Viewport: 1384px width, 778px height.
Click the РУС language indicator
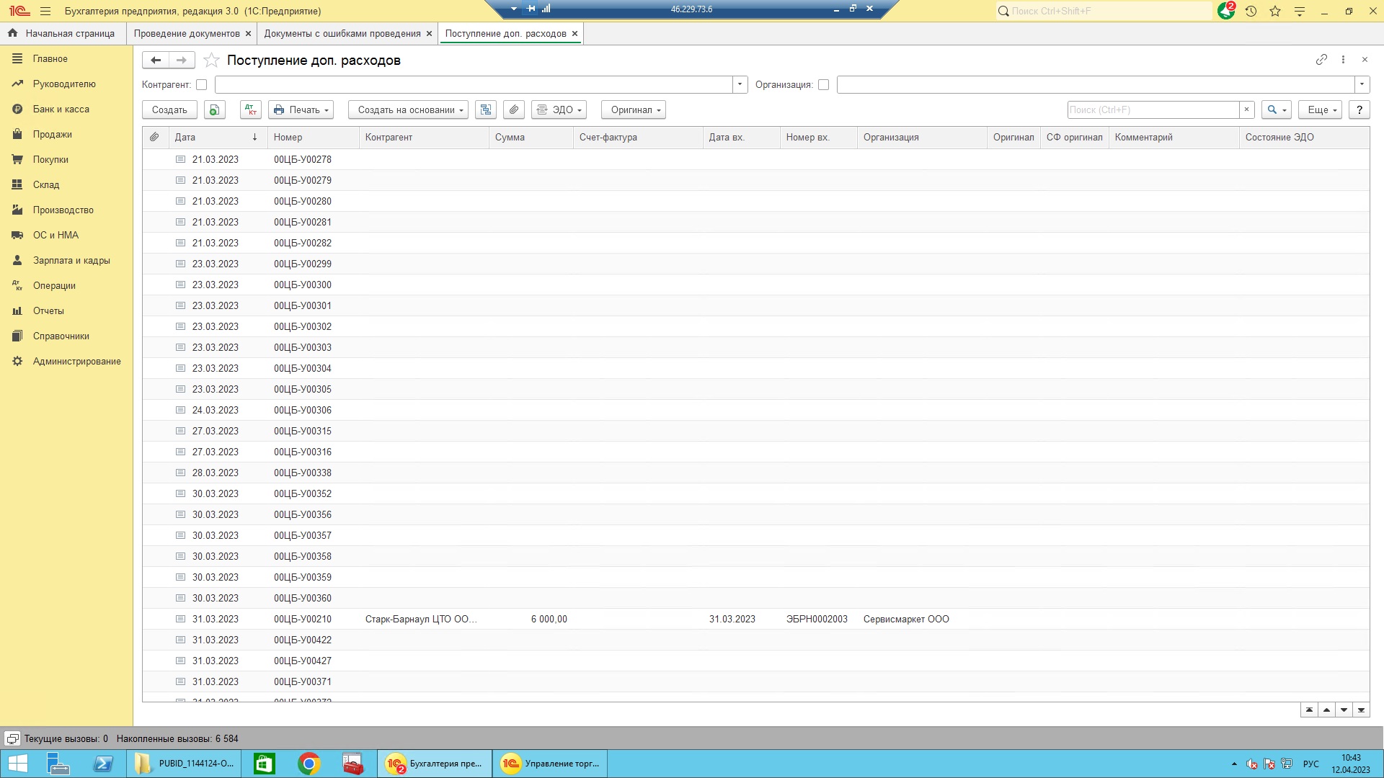[x=1310, y=764]
